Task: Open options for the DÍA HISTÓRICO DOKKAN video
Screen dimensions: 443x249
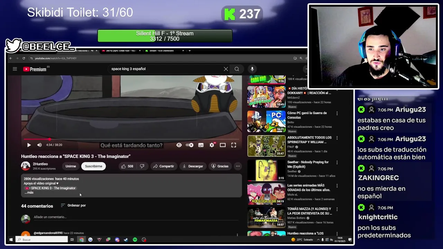Action: [x=337, y=89]
